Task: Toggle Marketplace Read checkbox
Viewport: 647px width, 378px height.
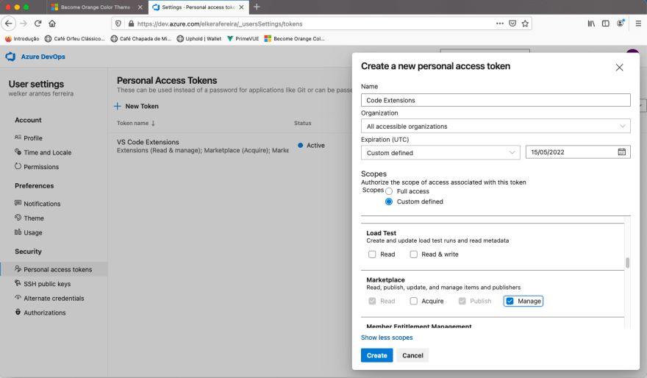Action: tap(372, 301)
